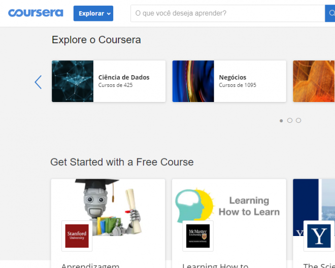This screenshot has width=335, height=268.
Task: Click 'Cursos de 425' text
Action: click(115, 85)
